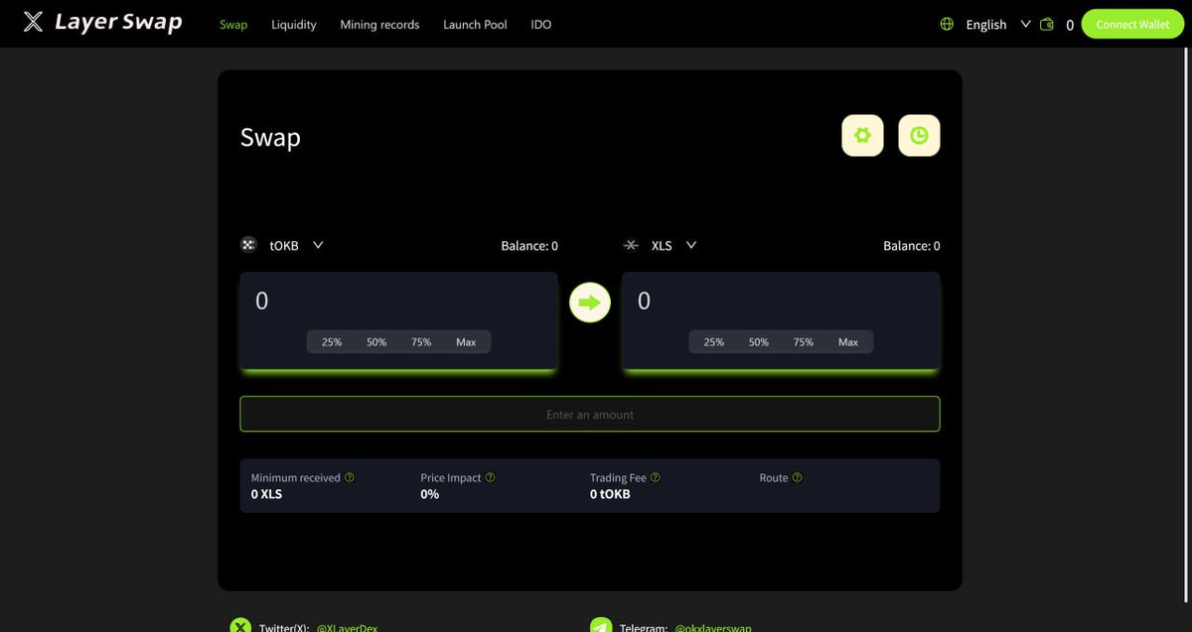Open the @okxlayerswap Telegram link
1192x632 pixels.
(713, 627)
